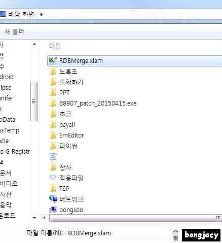222x243 pixels.
Task: Select the payall folder icon
Action: click(53, 125)
